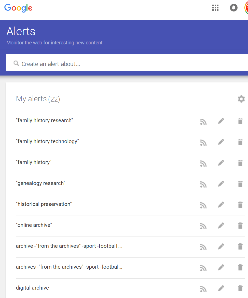Open the Google homepage logo
This screenshot has width=248, height=298.
coord(18,8)
